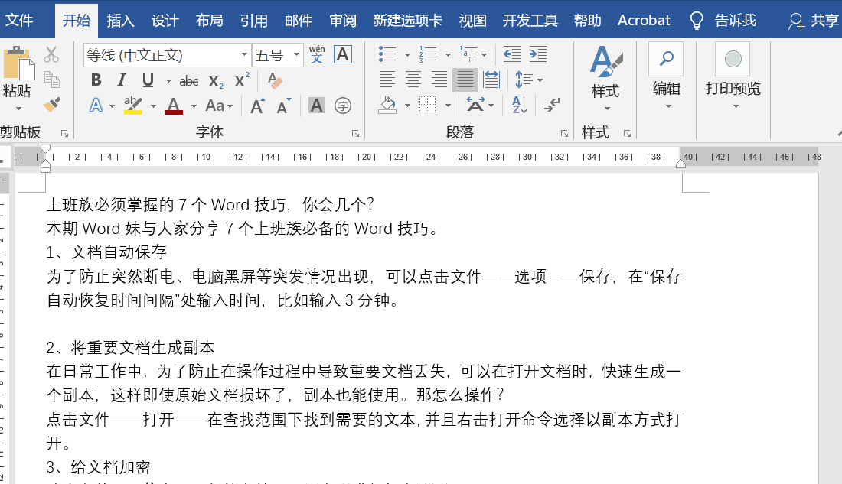Click the Tell Me lightbulb icon
Screen dimensions: 842x484
click(697, 21)
